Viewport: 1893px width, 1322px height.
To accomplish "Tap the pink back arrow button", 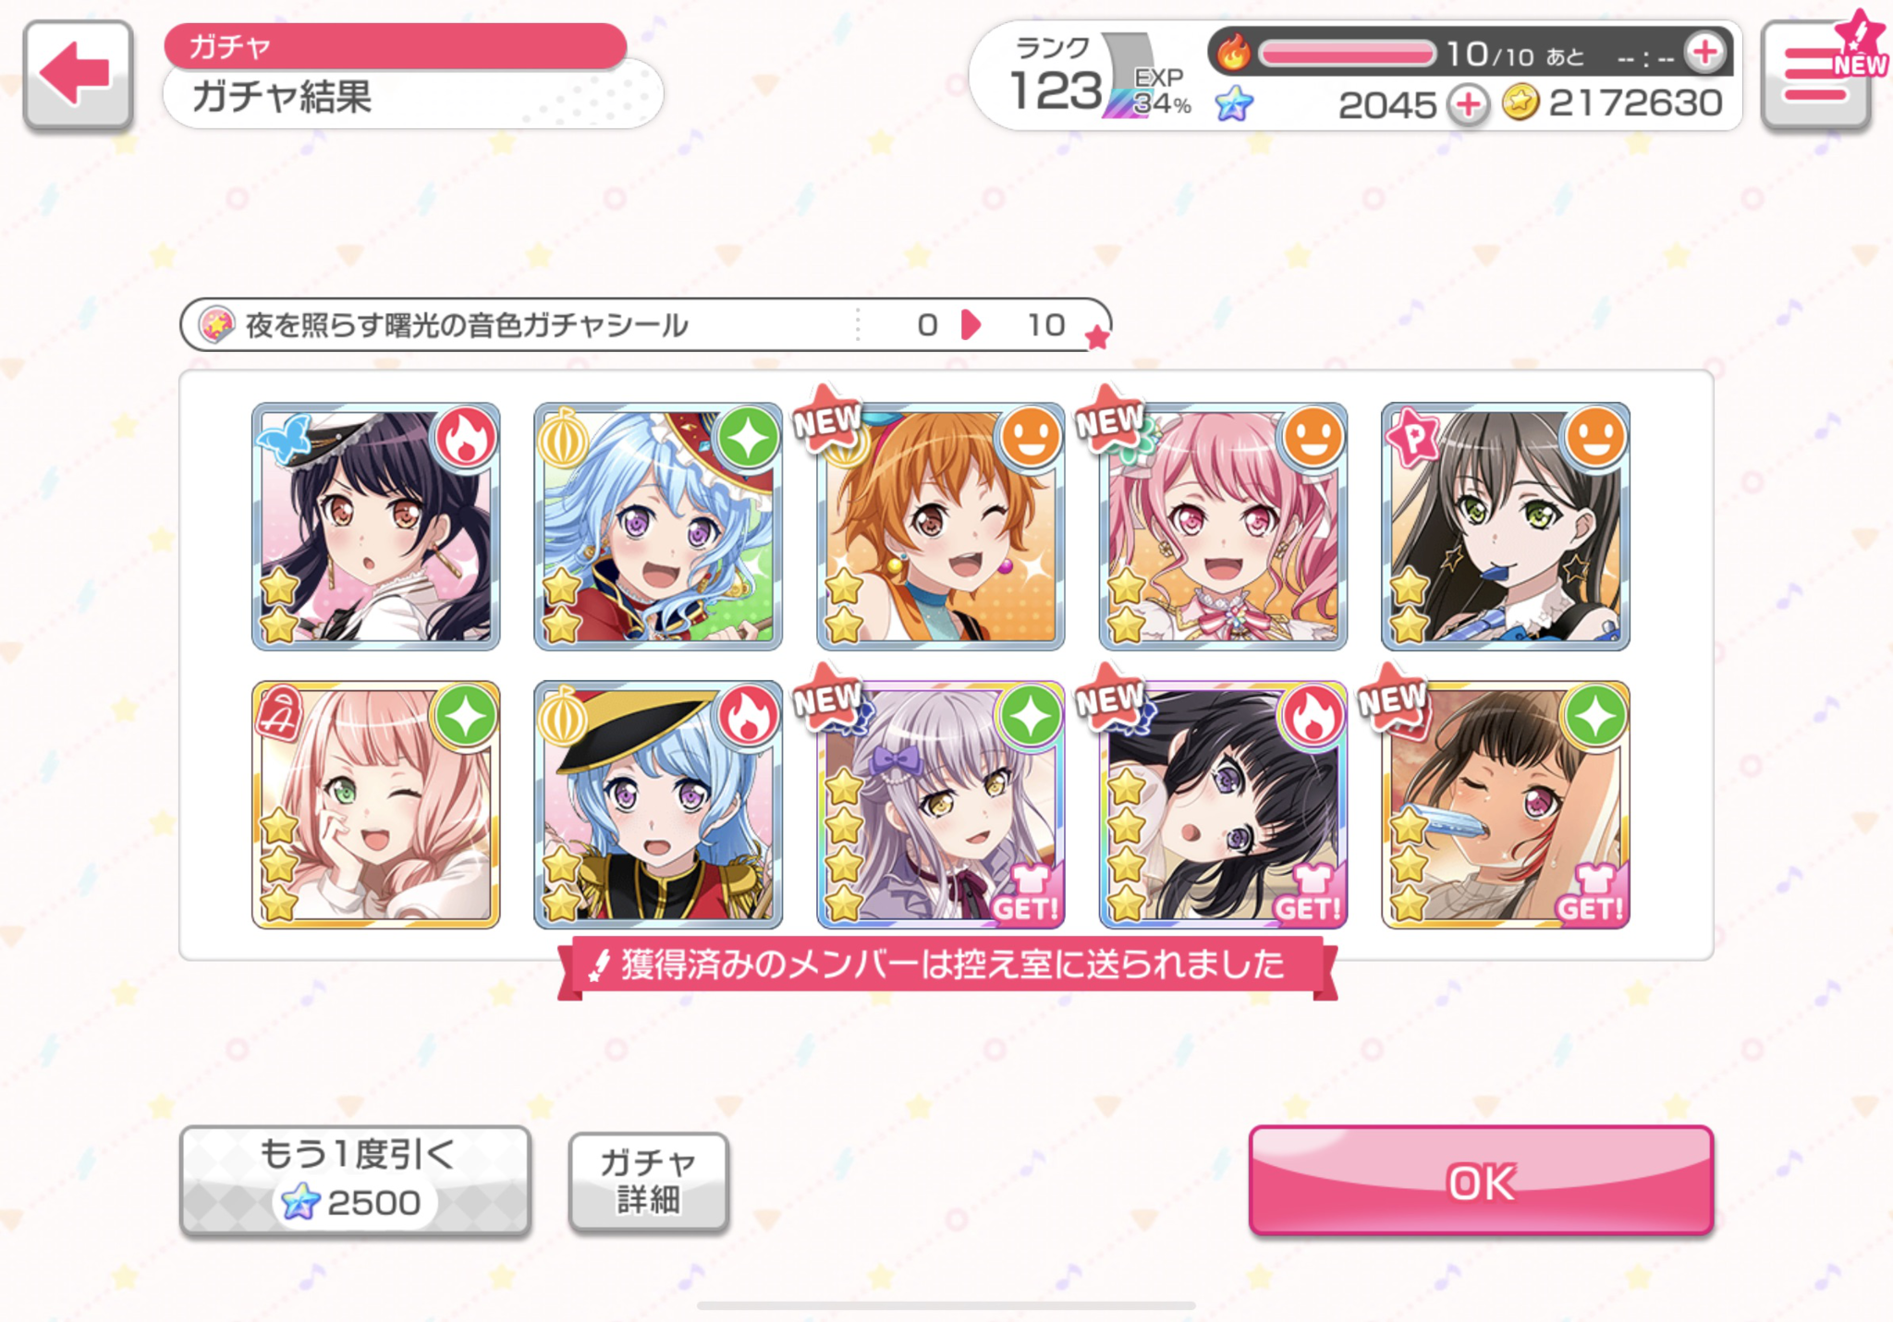I will click(x=78, y=74).
